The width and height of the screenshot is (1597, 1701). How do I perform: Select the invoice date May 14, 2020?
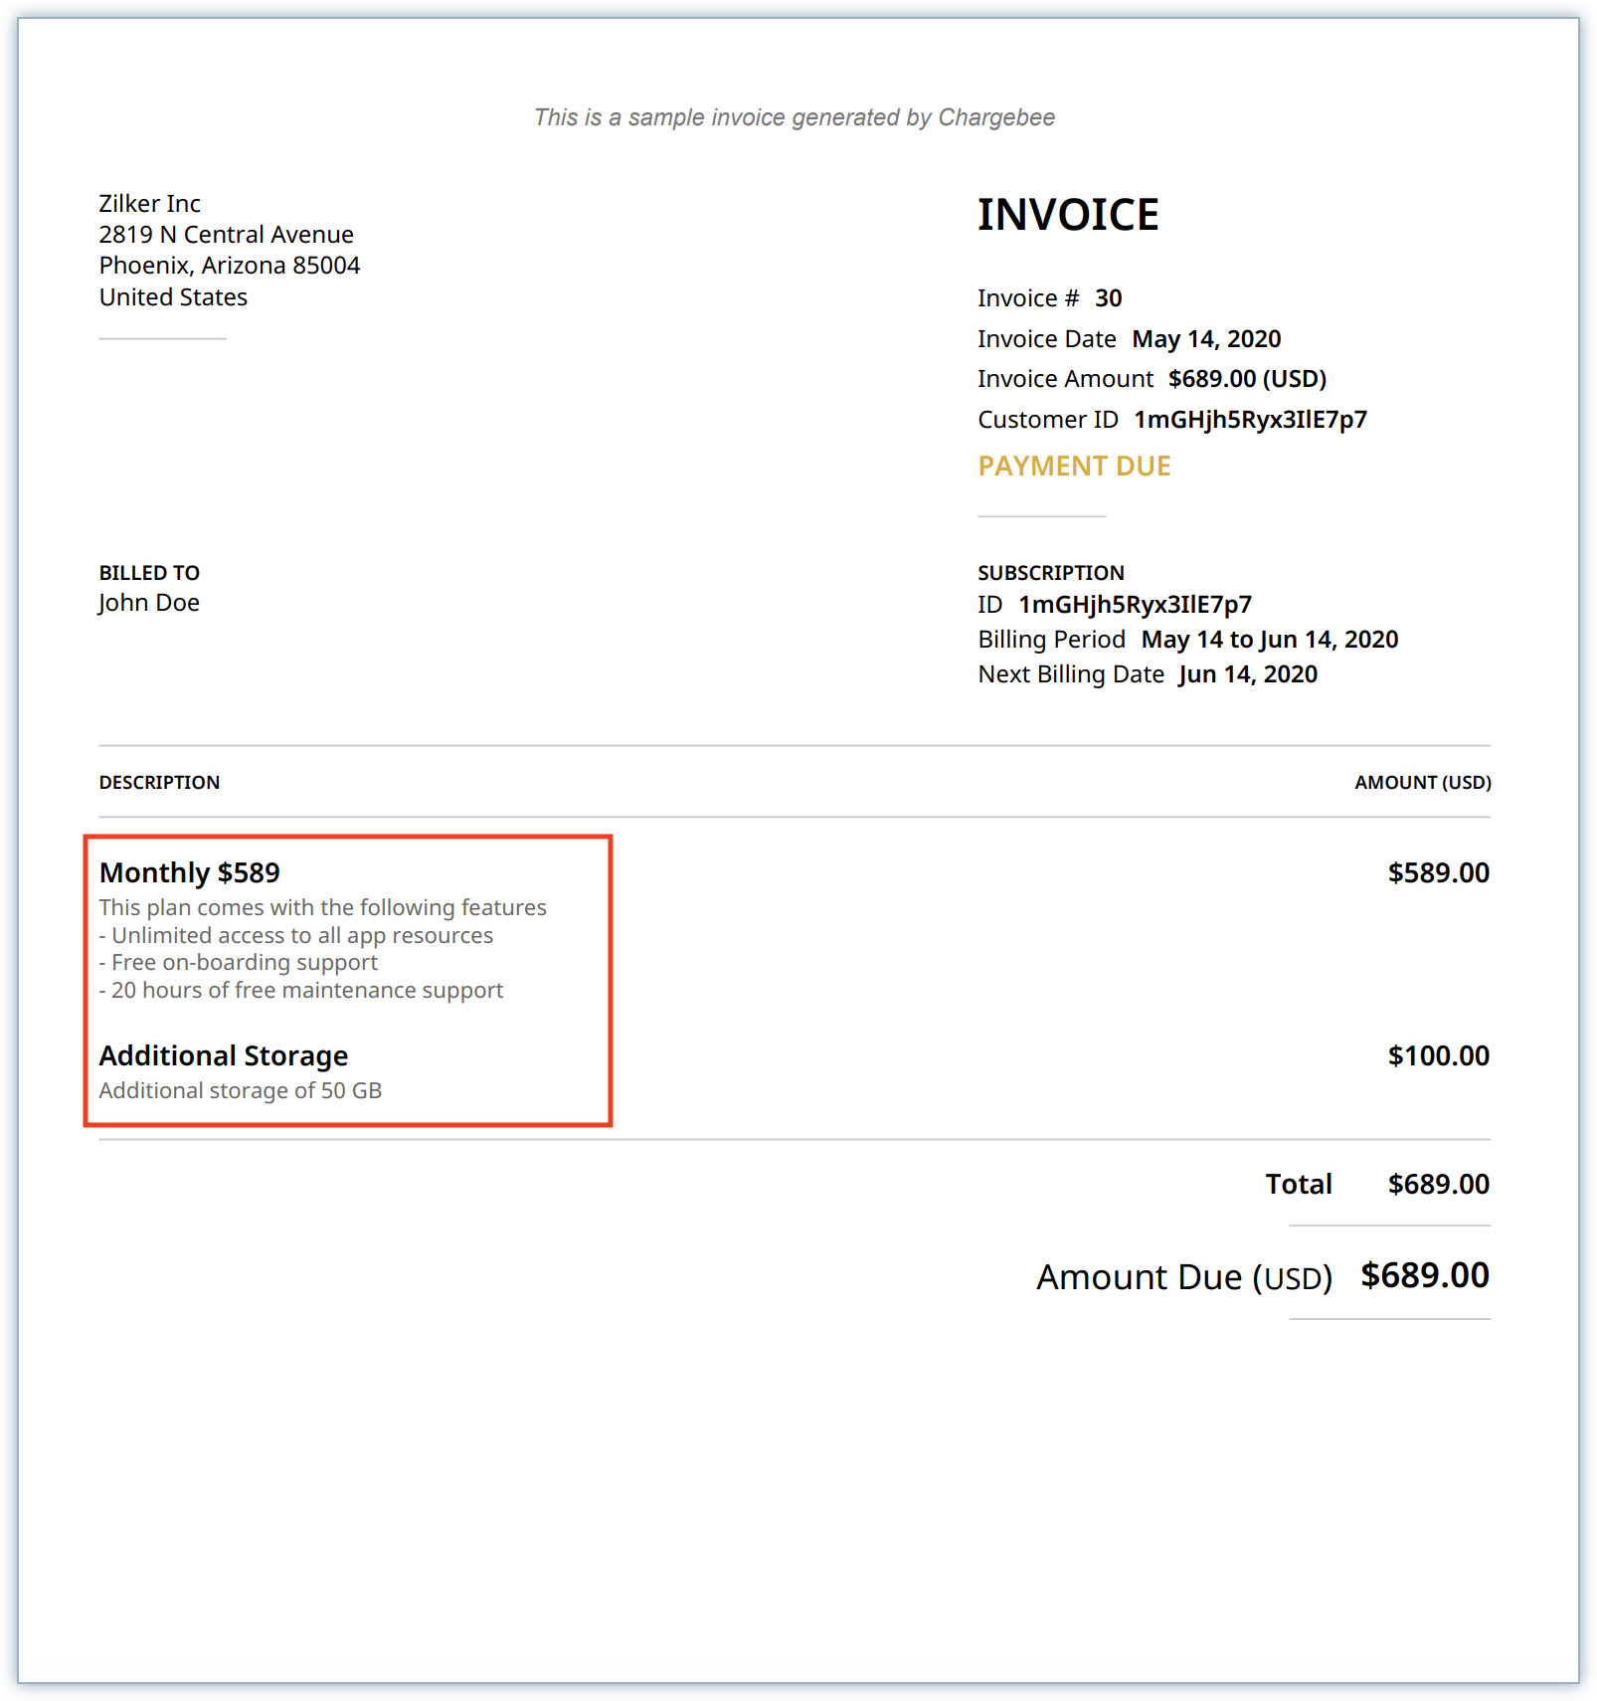pyautogui.click(x=1205, y=339)
